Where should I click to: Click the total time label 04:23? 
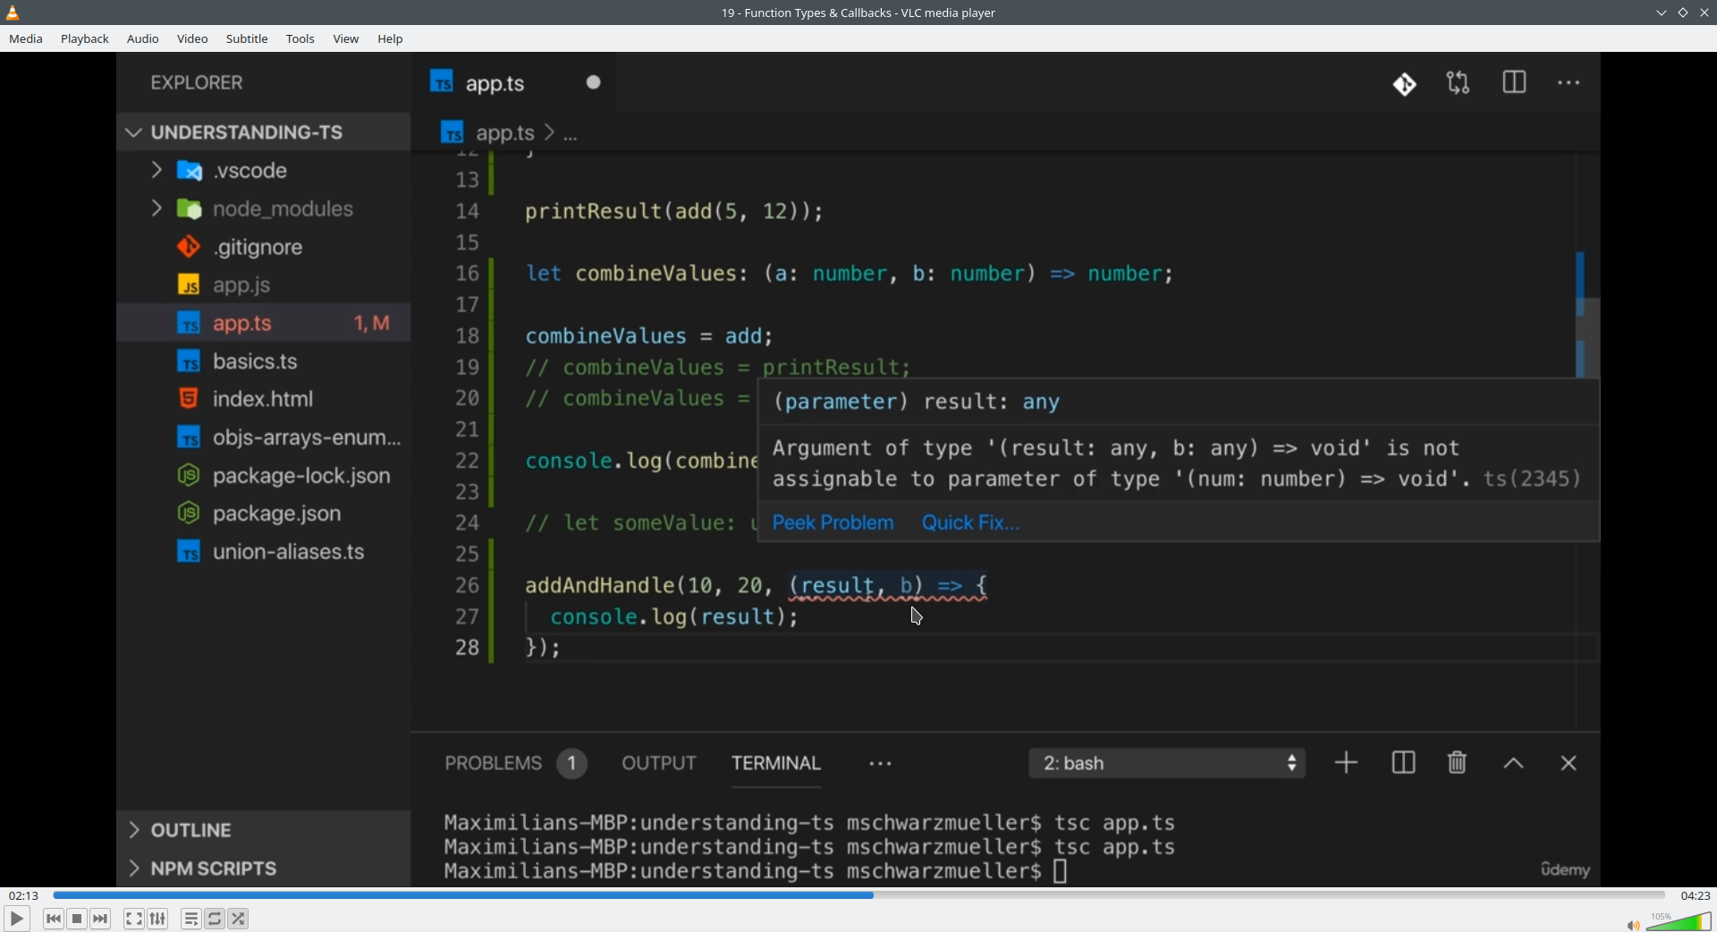[x=1695, y=895]
